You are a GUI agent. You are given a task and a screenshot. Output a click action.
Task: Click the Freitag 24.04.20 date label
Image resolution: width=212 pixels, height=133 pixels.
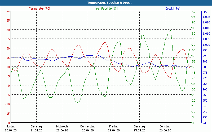click(113, 128)
